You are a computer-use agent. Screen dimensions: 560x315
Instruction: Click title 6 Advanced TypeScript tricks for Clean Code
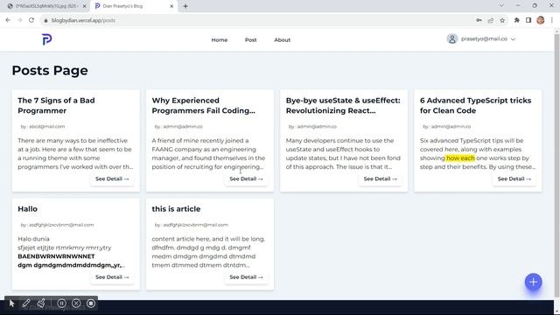tap(475, 105)
